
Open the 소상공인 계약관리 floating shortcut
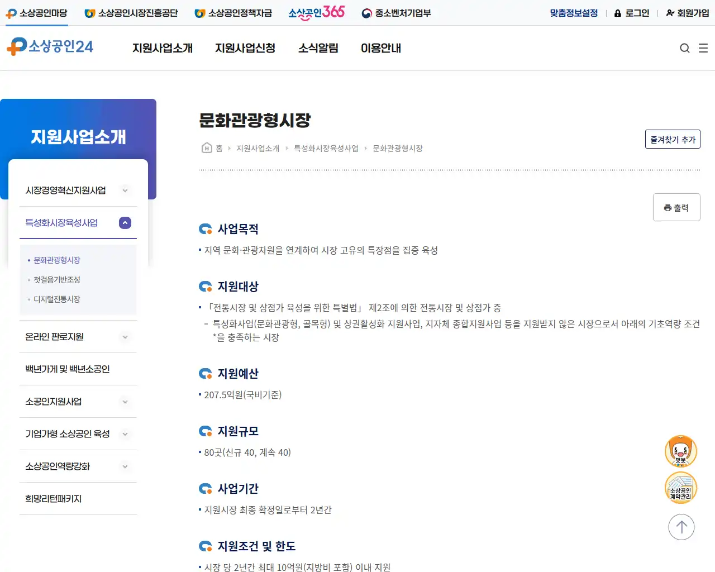(x=680, y=488)
